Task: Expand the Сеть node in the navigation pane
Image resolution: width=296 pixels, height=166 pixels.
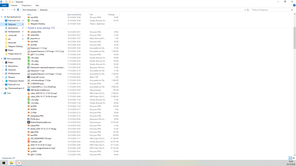Action: (2, 93)
